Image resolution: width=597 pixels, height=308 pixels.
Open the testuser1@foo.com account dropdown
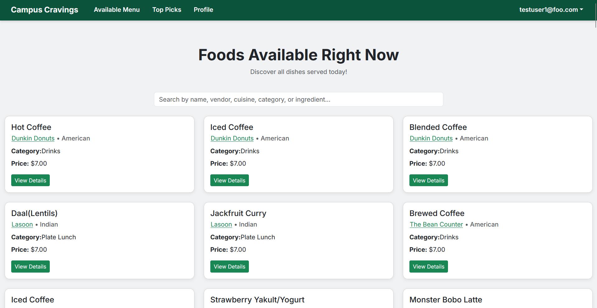point(551,10)
